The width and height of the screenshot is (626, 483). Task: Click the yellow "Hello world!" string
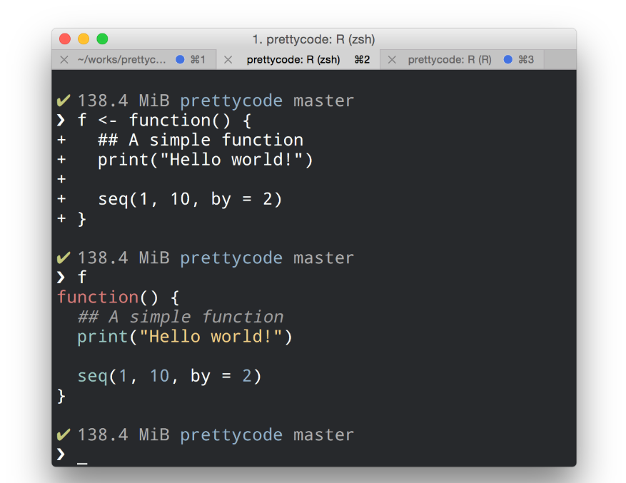[211, 336]
